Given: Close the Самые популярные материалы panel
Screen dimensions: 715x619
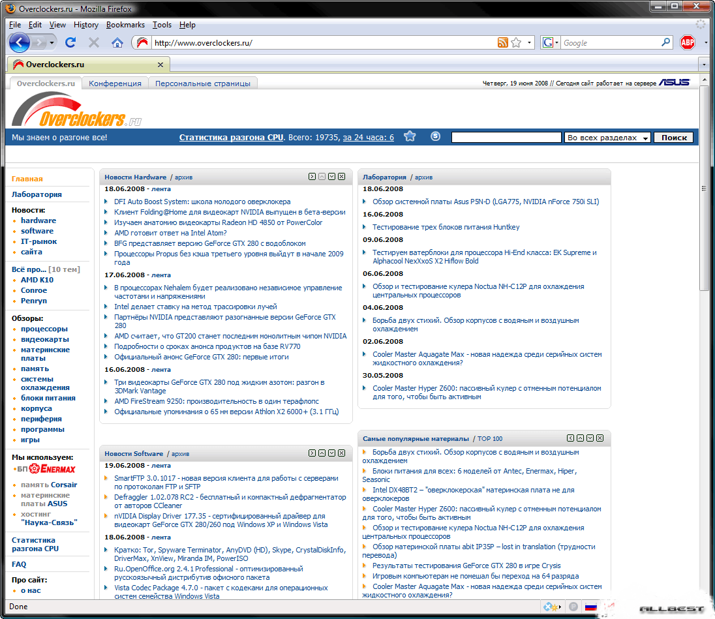Looking at the screenshot, I should tap(600, 438).
